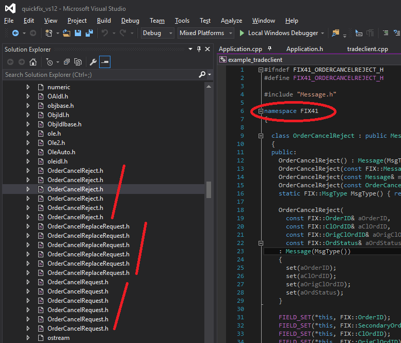
Task: Click the Show All Files icon
Action: pyautogui.click(x=78, y=62)
